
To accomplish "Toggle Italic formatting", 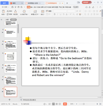I will pyautogui.click(x=57, y=14).
